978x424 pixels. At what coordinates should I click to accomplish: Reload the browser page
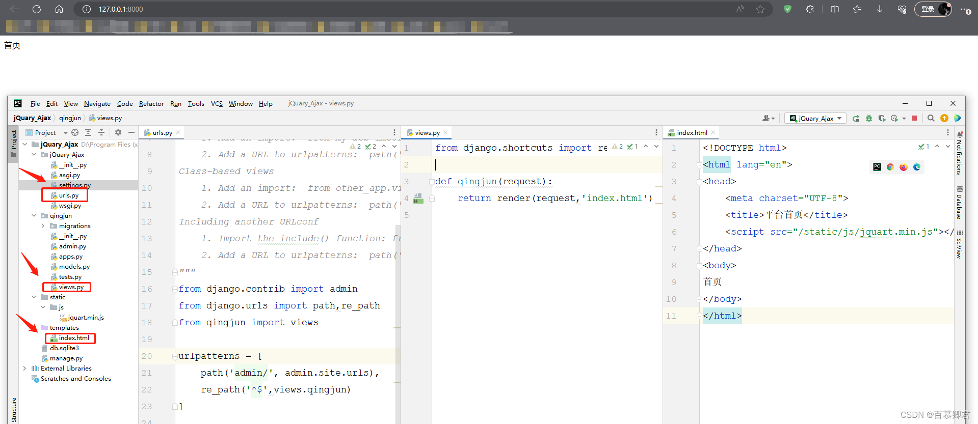coord(37,9)
